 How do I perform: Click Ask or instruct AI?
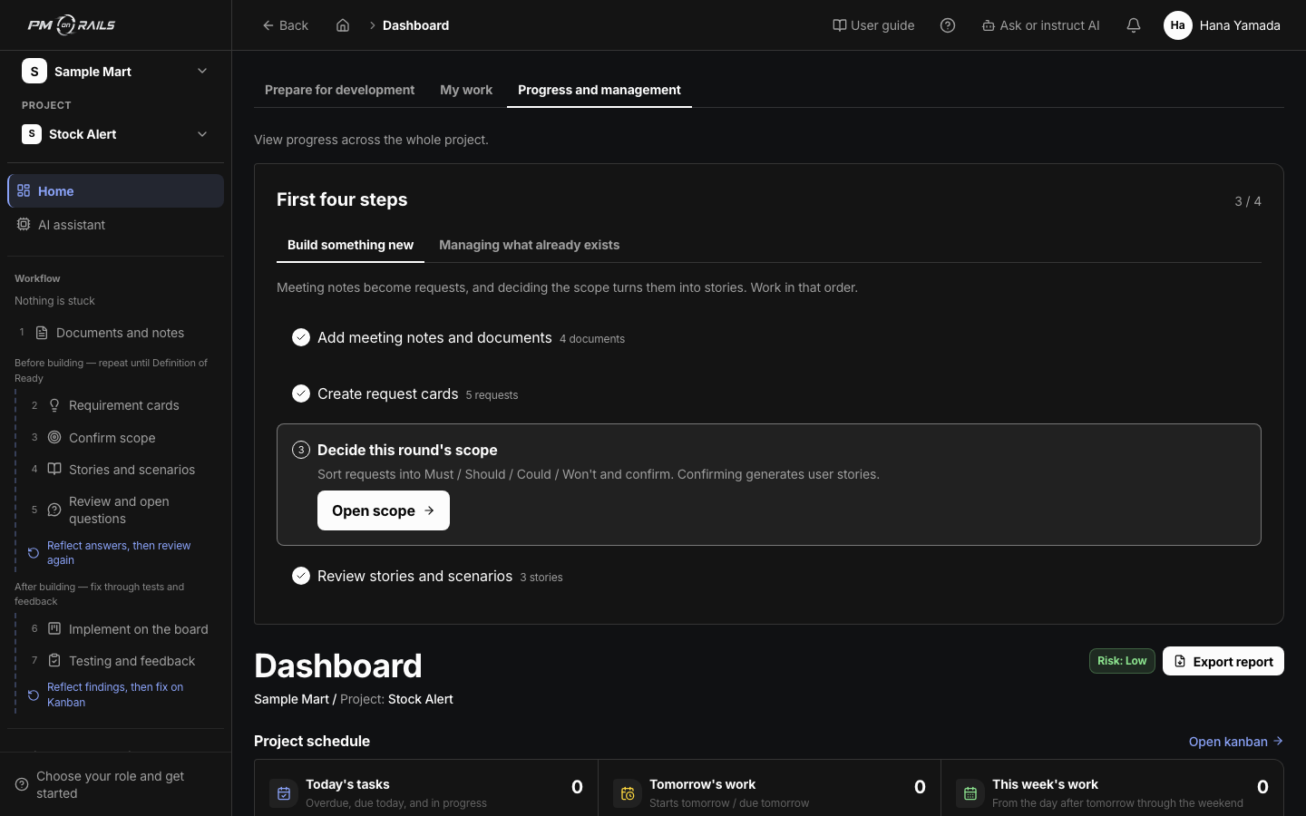click(x=1040, y=25)
